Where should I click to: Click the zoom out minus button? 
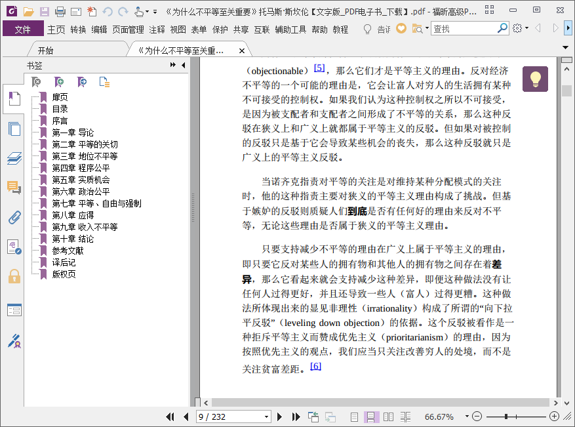477,417
